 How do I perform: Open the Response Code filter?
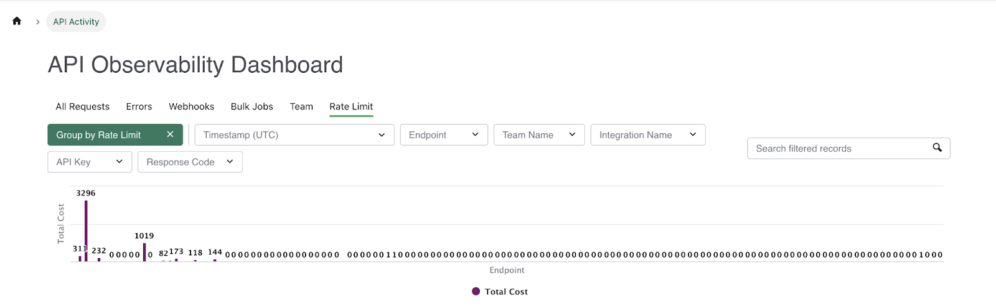tap(189, 162)
